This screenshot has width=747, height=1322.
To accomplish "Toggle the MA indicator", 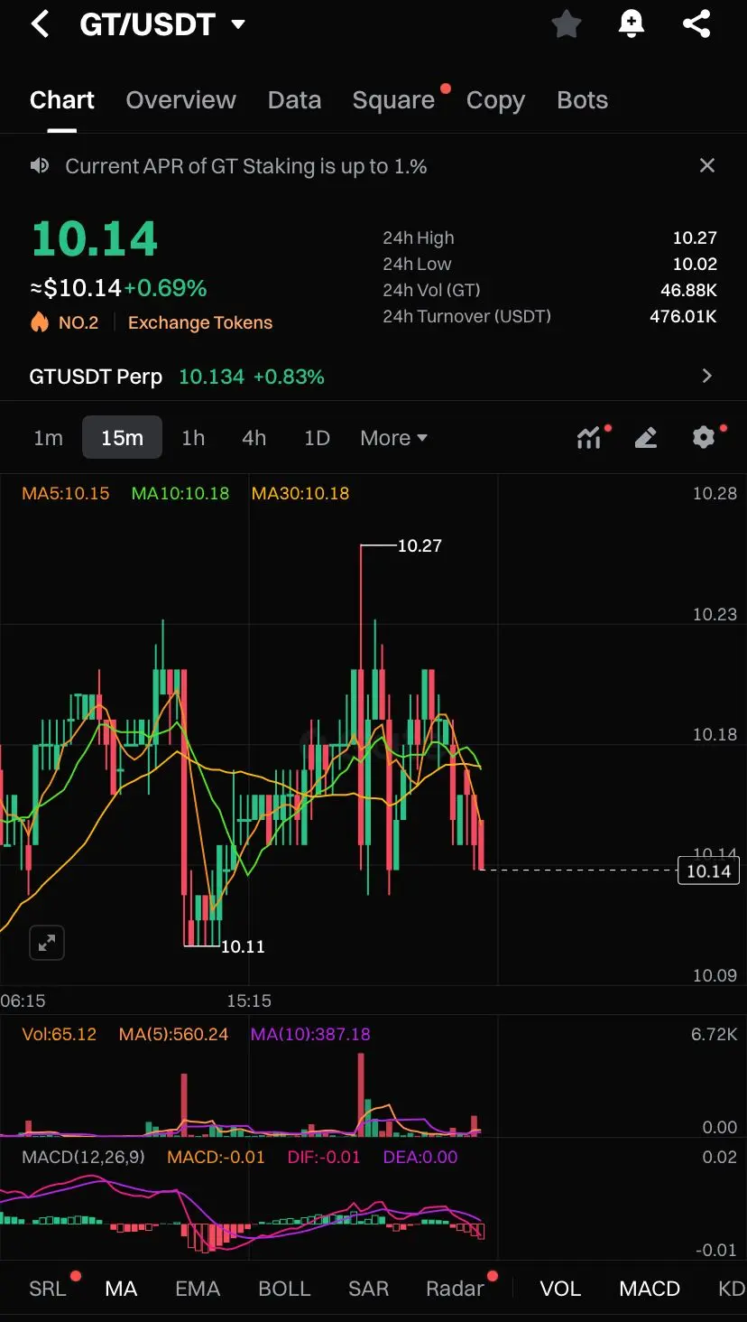I will coord(121,1289).
